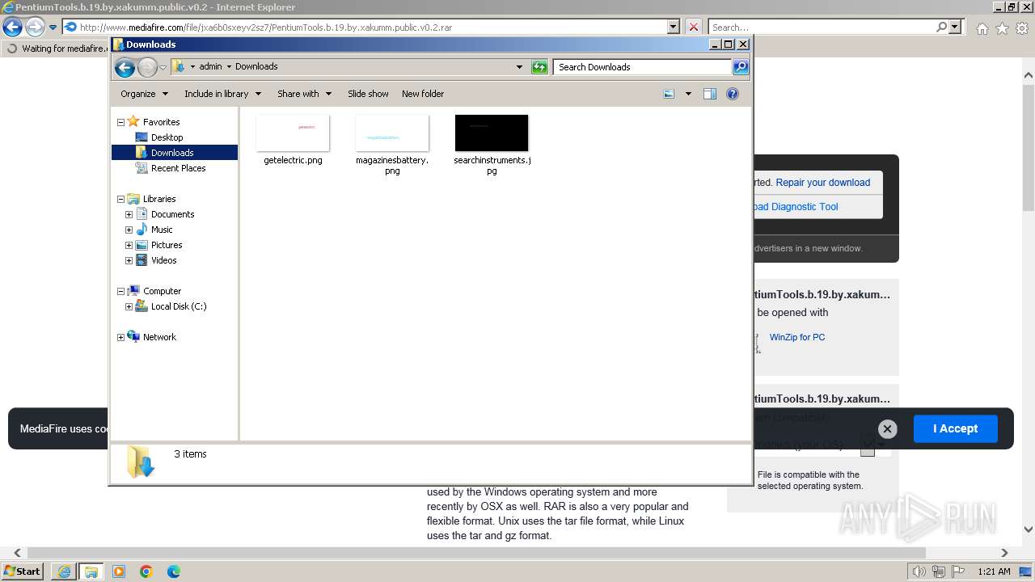Open the Explorer address history dropdown

519,67
